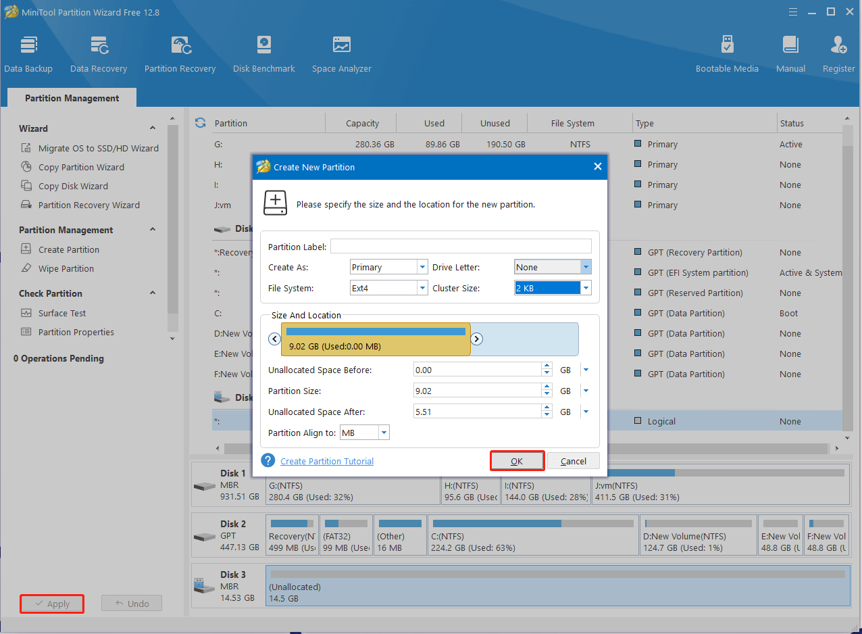Screen dimensions: 862x634
Task: Move partition handle left arrow
Action: click(274, 339)
